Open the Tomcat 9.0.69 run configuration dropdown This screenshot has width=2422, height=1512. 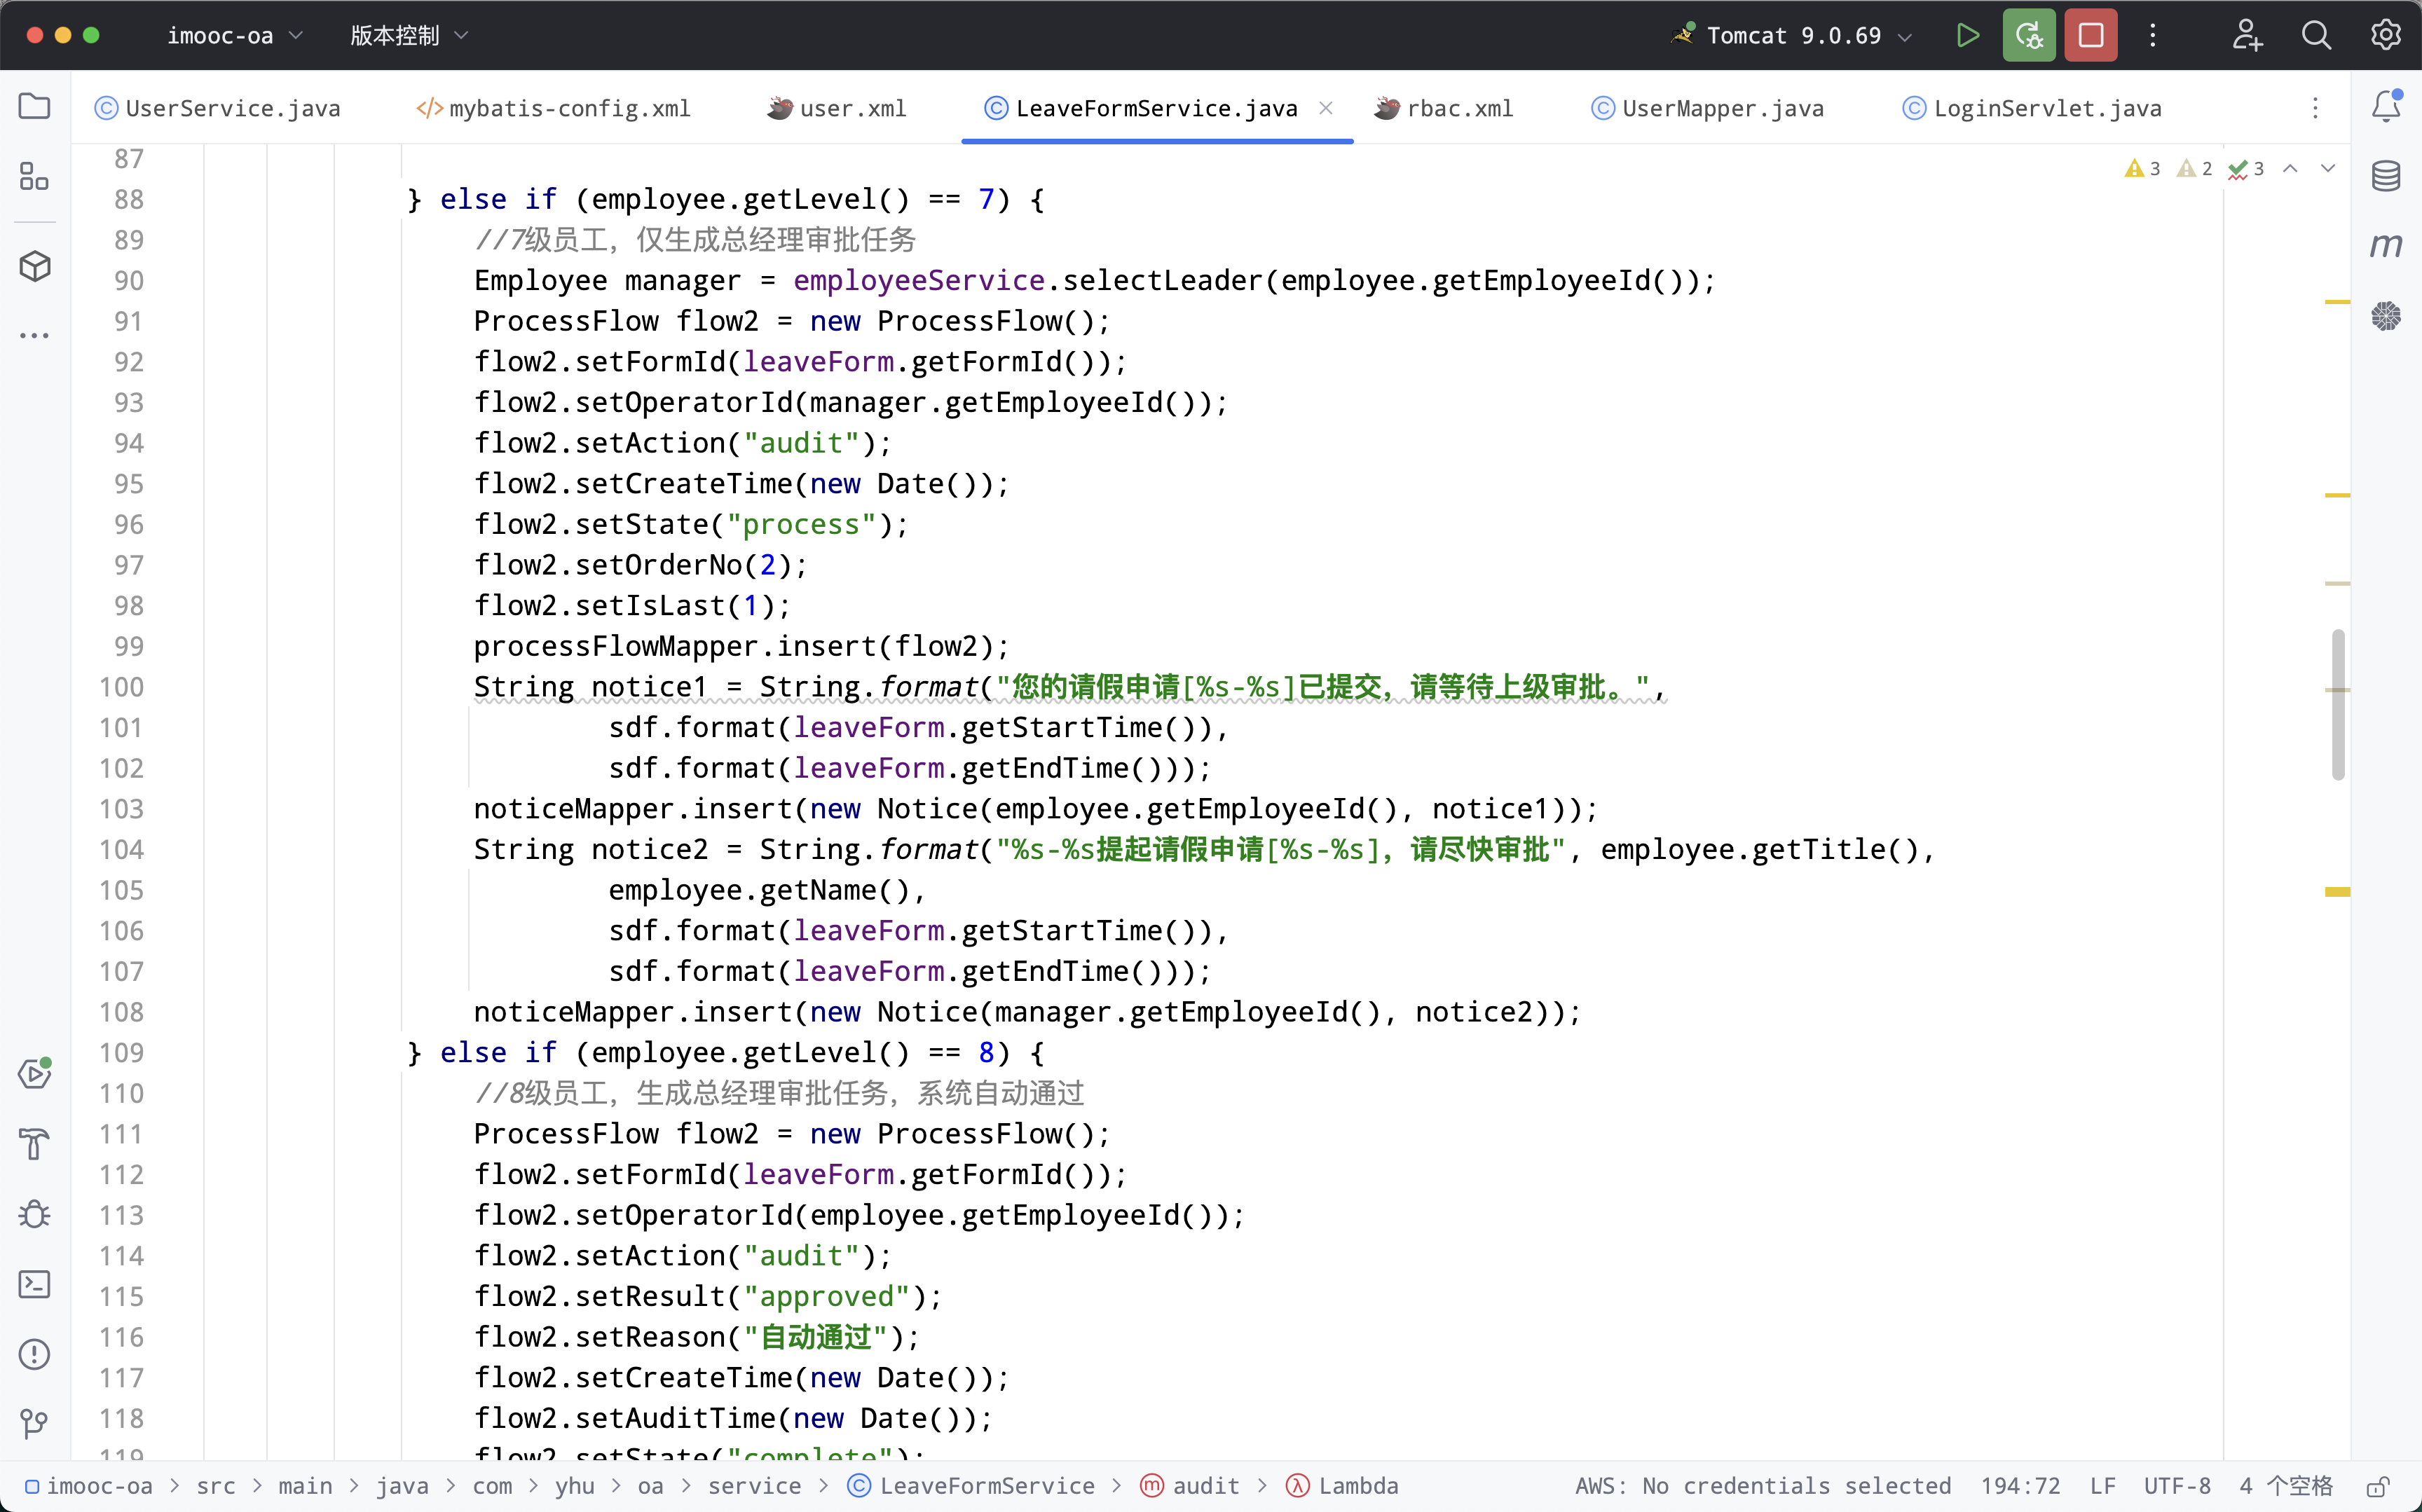(x=1792, y=36)
